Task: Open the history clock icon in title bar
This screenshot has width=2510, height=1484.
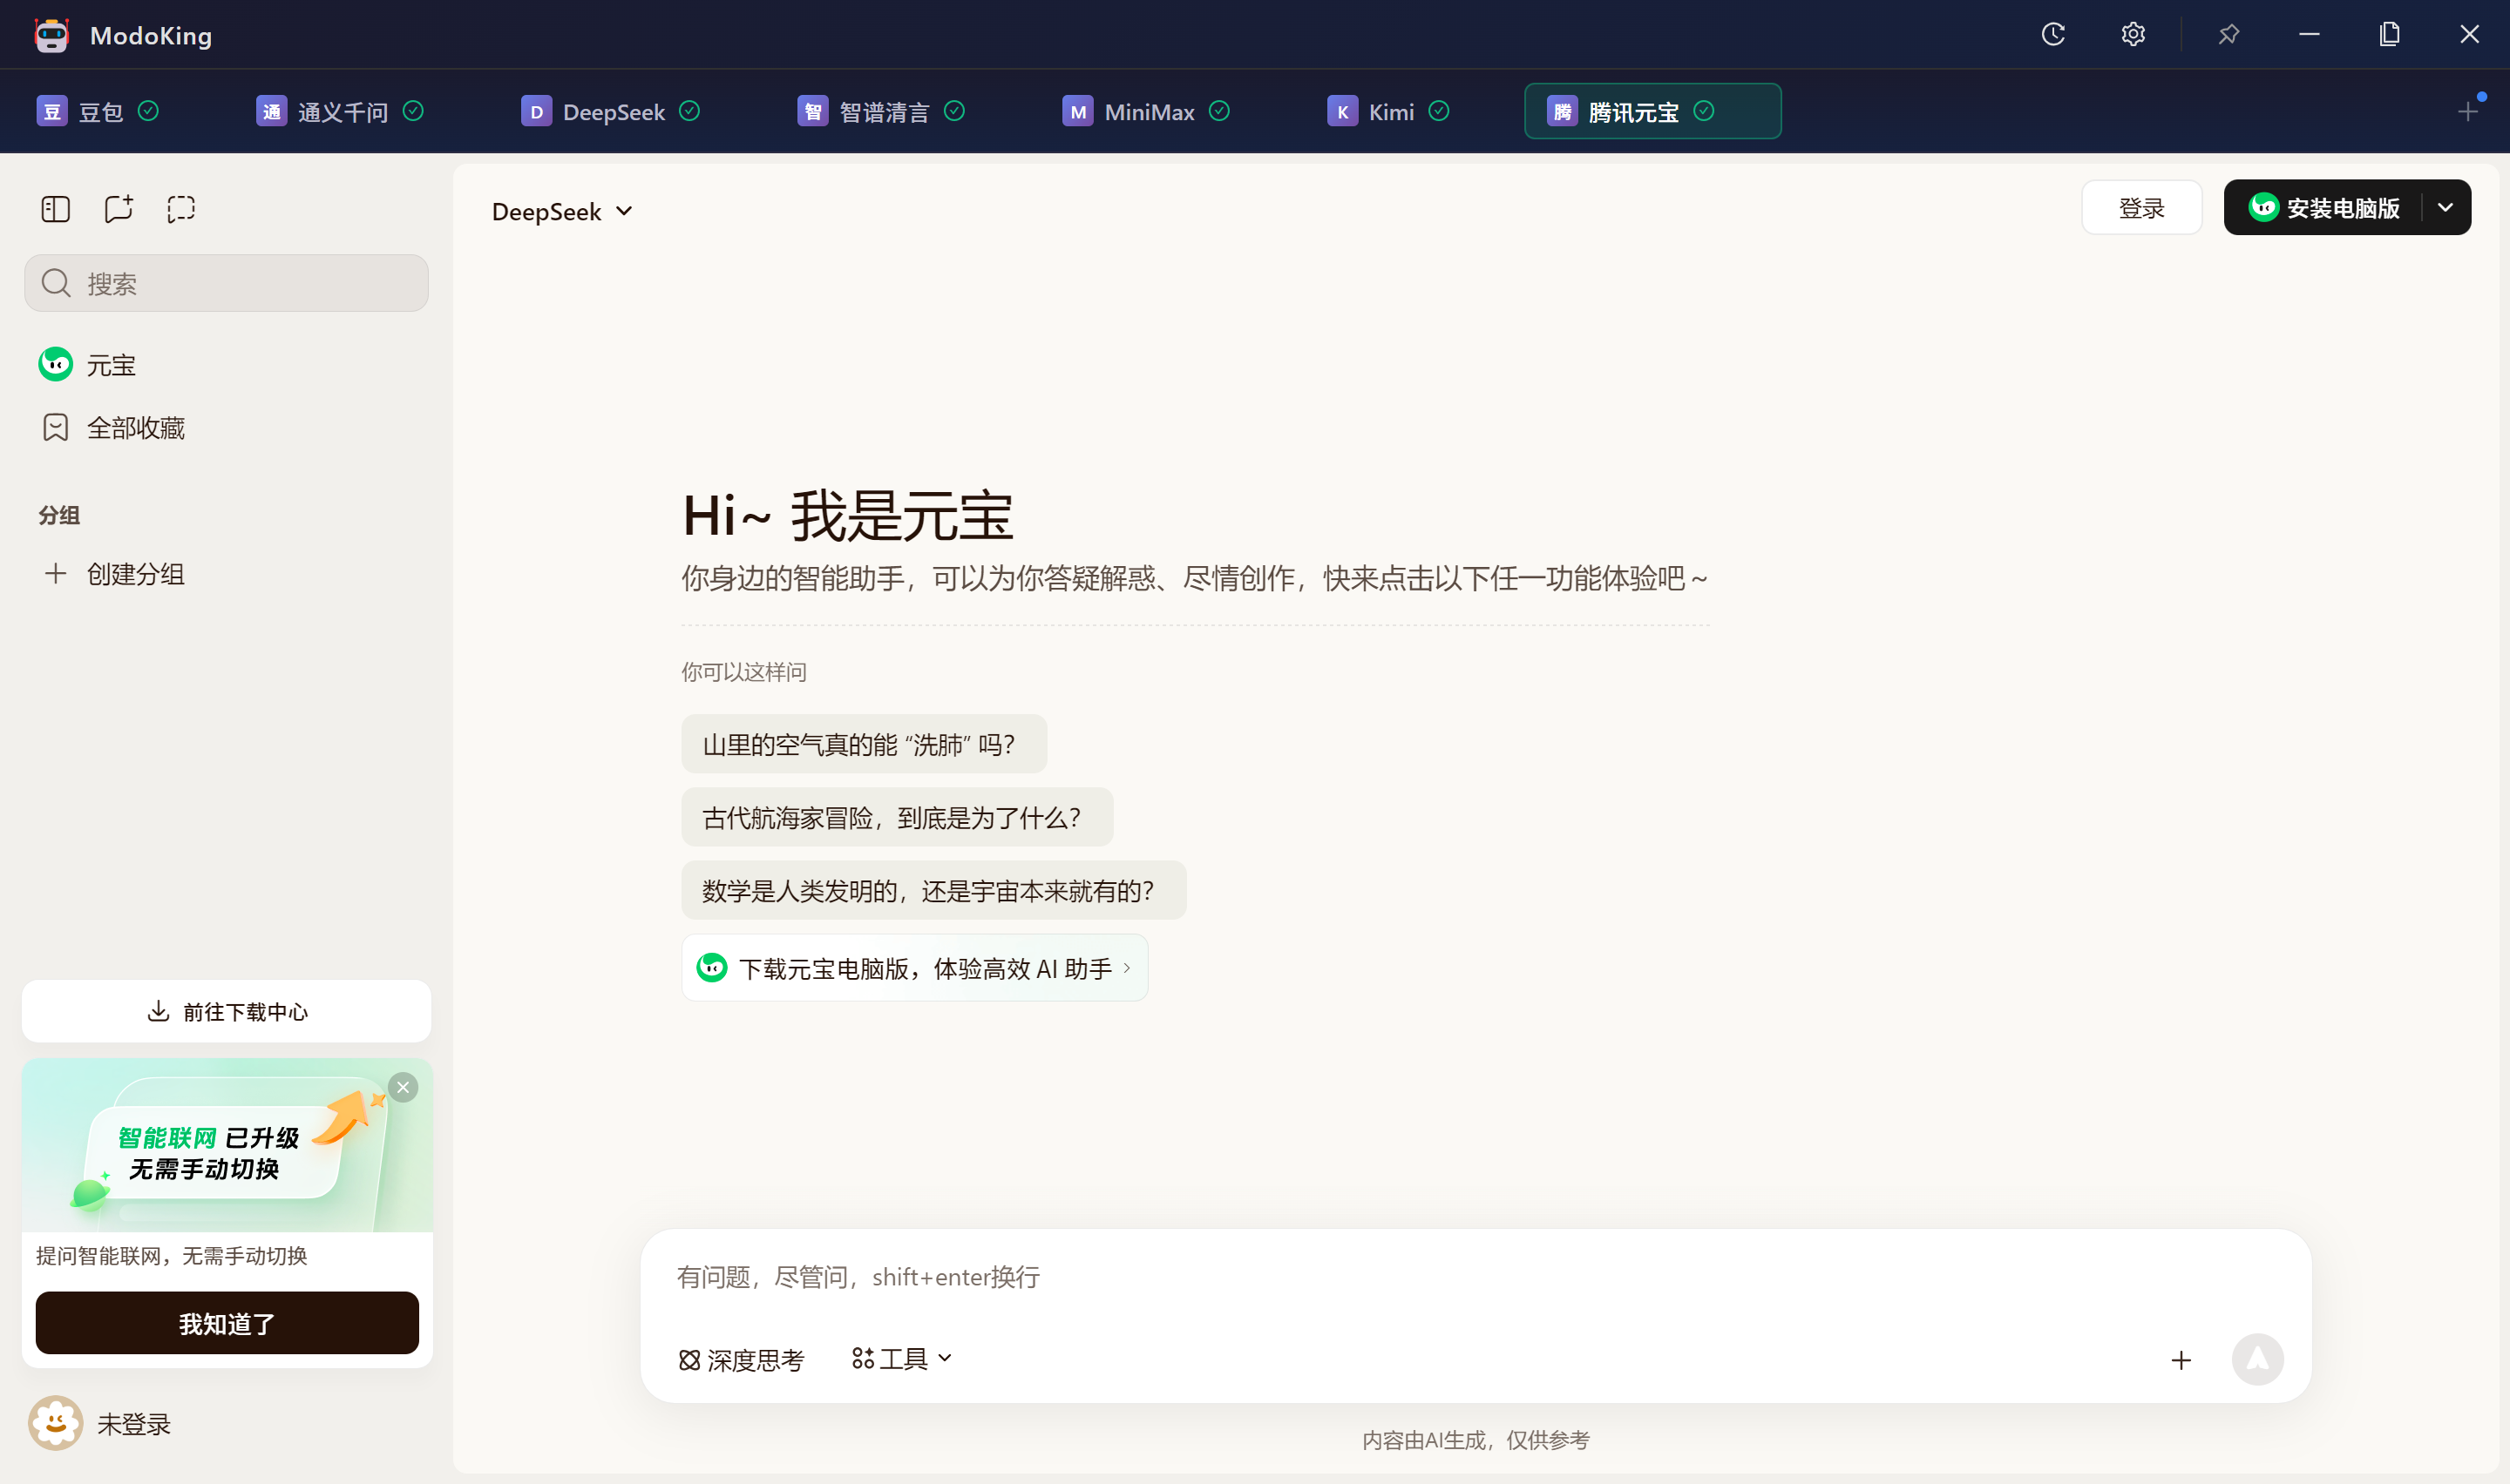Action: [x=2052, y=34]
